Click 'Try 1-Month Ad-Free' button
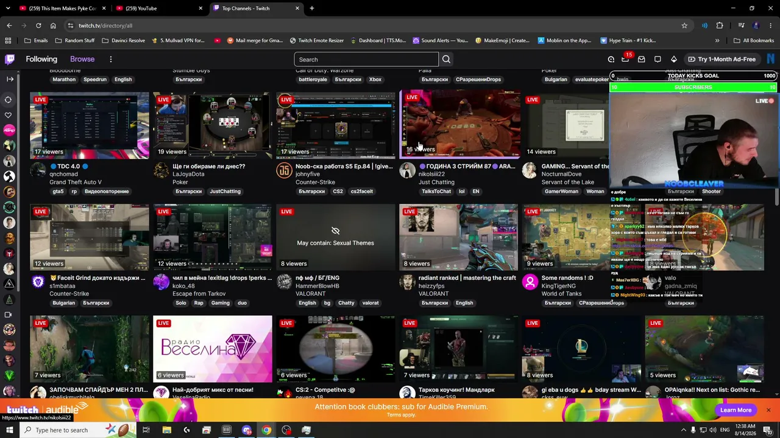780x438 pixels. (721, 59)
